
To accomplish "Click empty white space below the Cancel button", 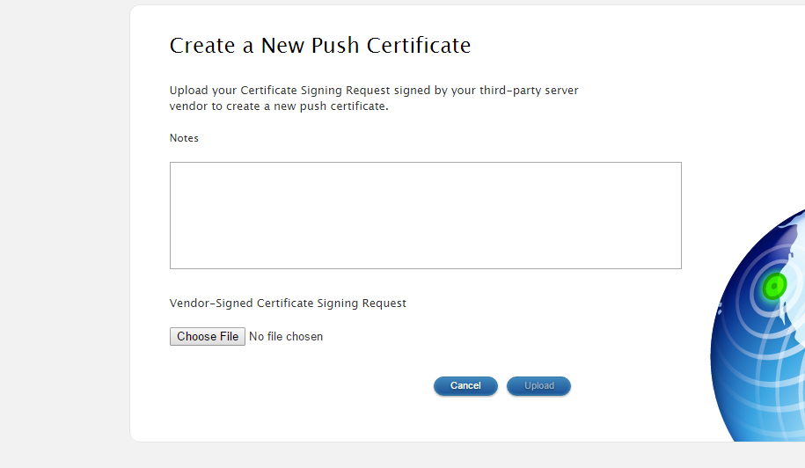I will [x=465, y=420].
